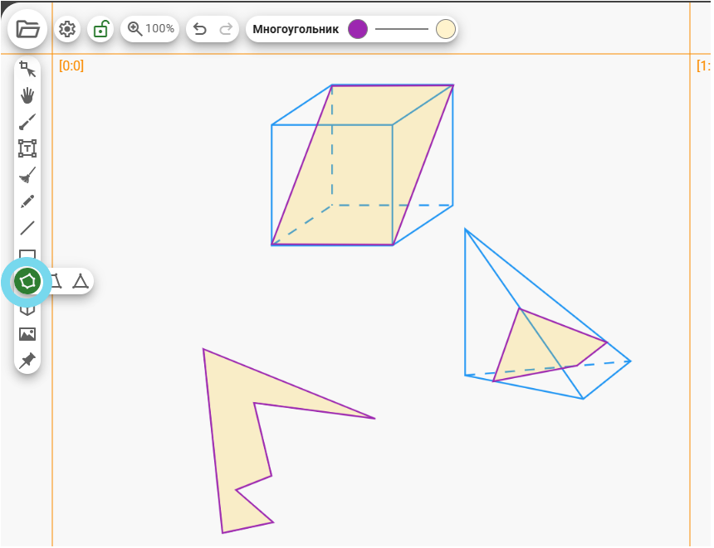Toggle the green lock icon
Screen dimensions: 714x548
(100, 29)
